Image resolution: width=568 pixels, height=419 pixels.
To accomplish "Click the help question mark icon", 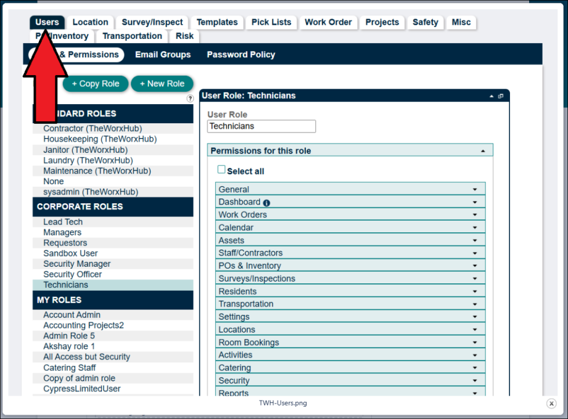I will (190, 99).
